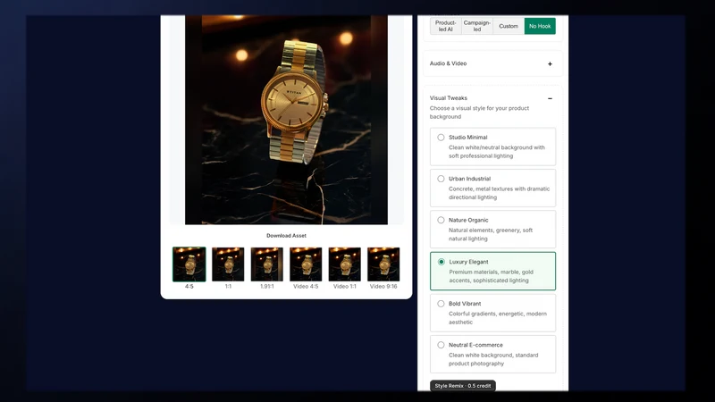Image resolution: width=715 pixels, height=402 pixels.
Task: Click 'Choose a visual style for your product background'
Action: 479,113
